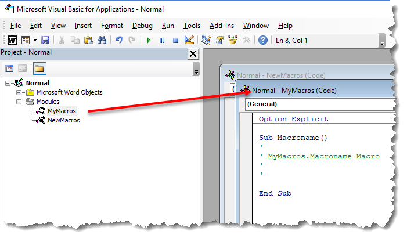Open the Object Browser icon
This screenshot has width=407, height=238.
(233, 40)
